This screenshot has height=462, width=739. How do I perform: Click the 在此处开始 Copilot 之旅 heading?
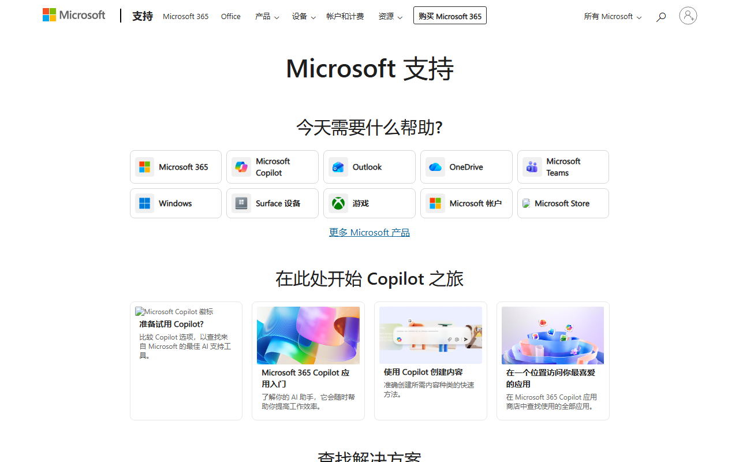pos(369,279)
